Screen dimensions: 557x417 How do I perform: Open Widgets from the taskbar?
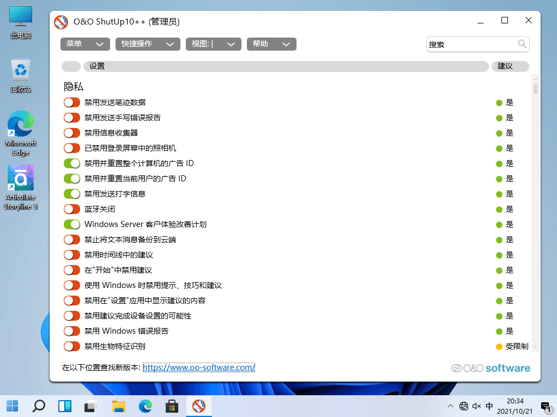tap(65, 406)
